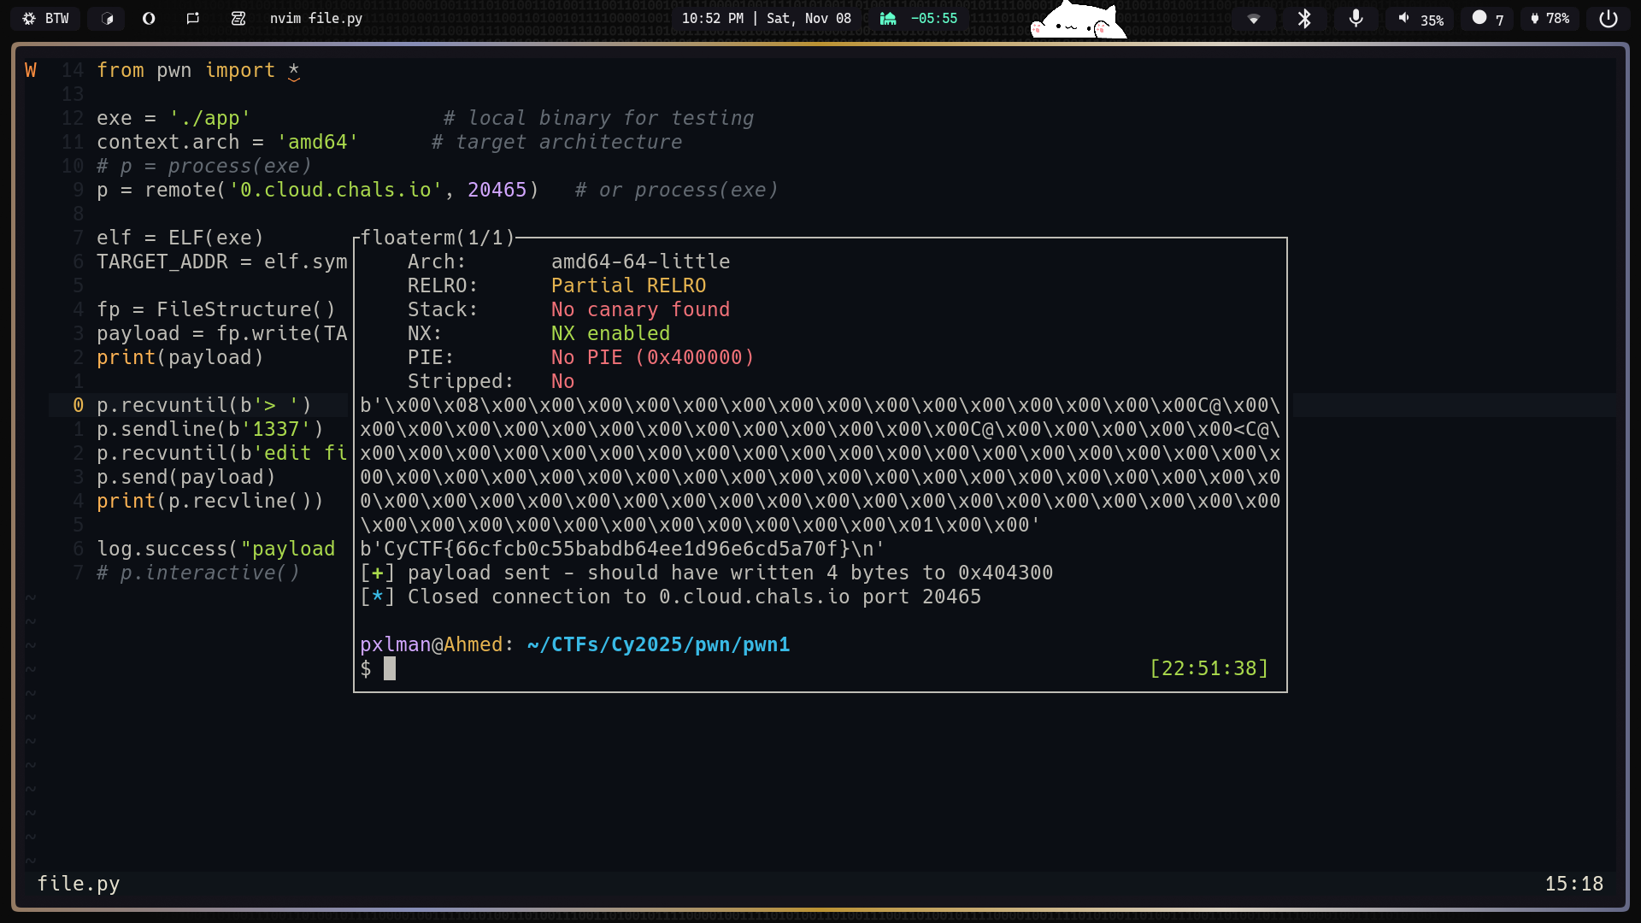This screenshot has width=1641, height=923.
Task: Place cursor on p.sendline(b'1337') line
Action: [209, 429]
